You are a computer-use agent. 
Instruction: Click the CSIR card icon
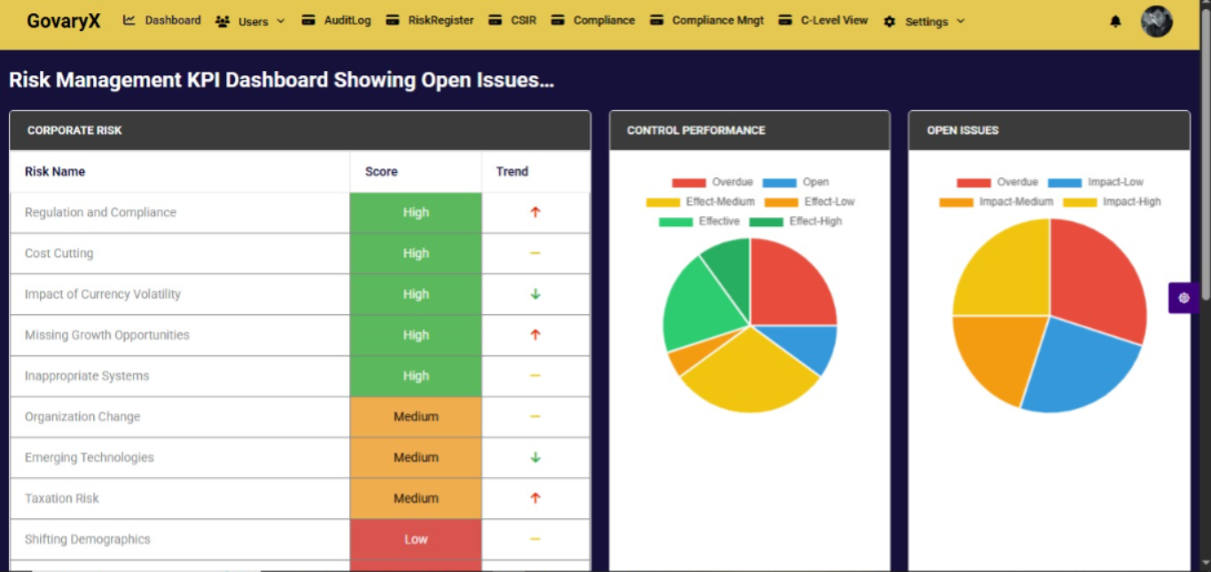(x=496, y=20)
